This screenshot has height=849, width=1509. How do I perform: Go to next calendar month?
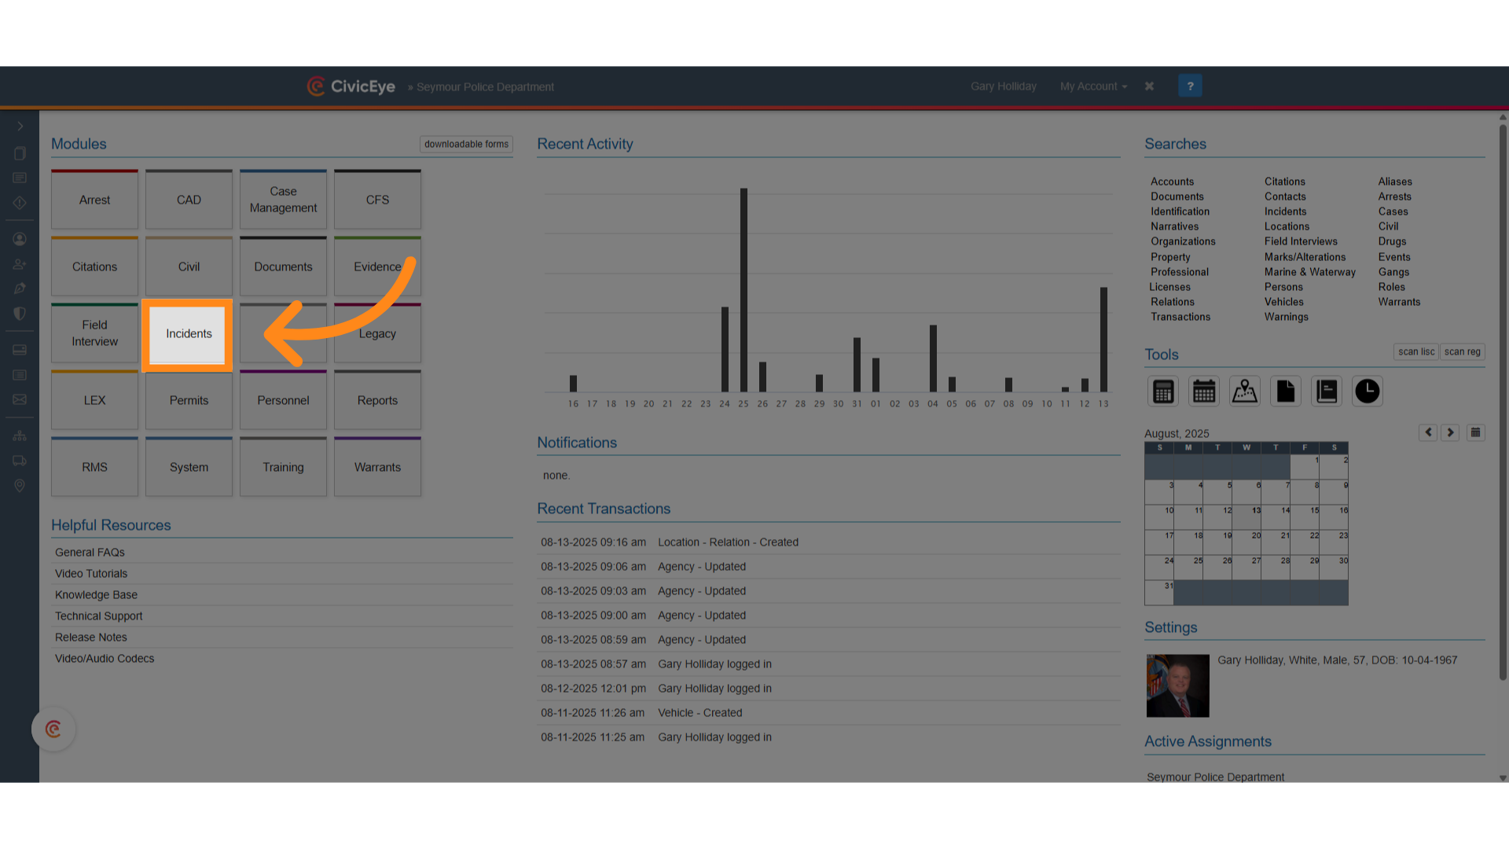(x=1450, y=432)
